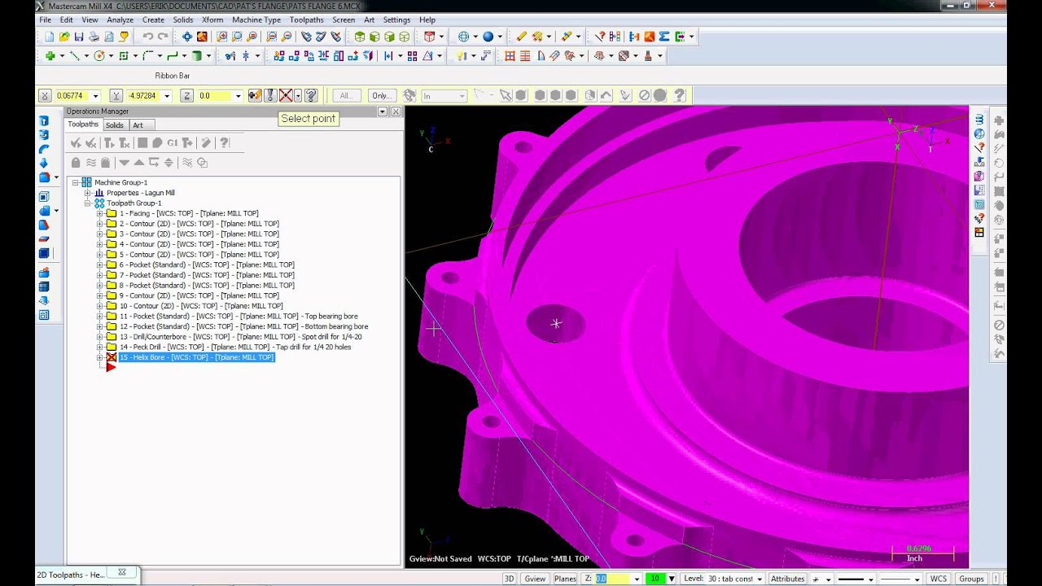Click the WCS button in status bar

tap(939, 579)
